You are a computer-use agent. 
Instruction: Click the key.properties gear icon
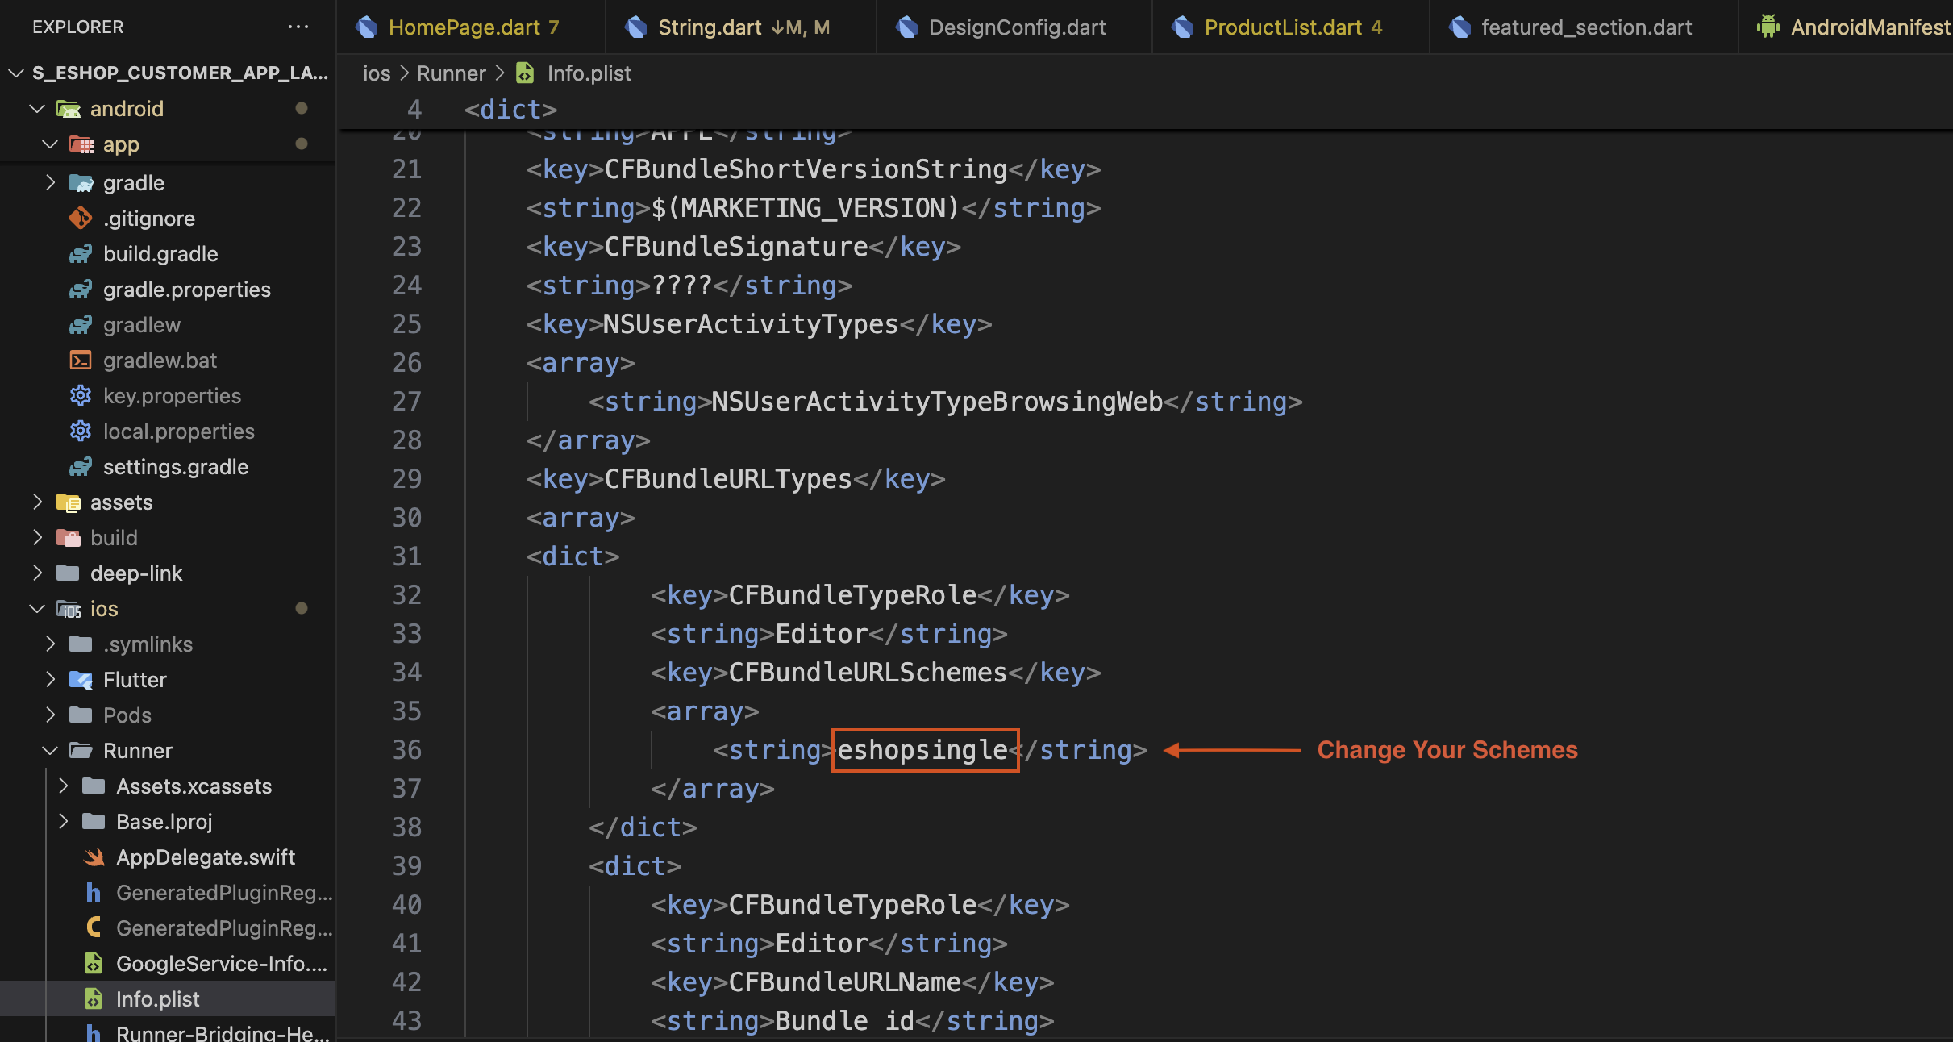(x=81, y=395)
